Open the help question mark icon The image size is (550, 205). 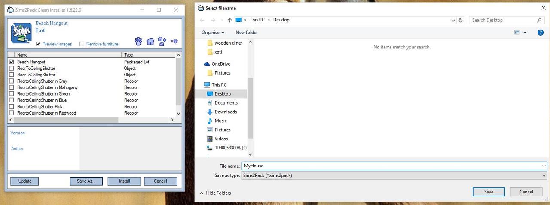point(541,33)
